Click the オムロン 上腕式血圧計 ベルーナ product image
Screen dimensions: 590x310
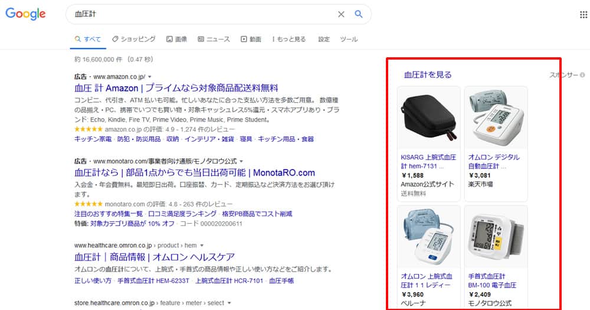coord(428,237)
